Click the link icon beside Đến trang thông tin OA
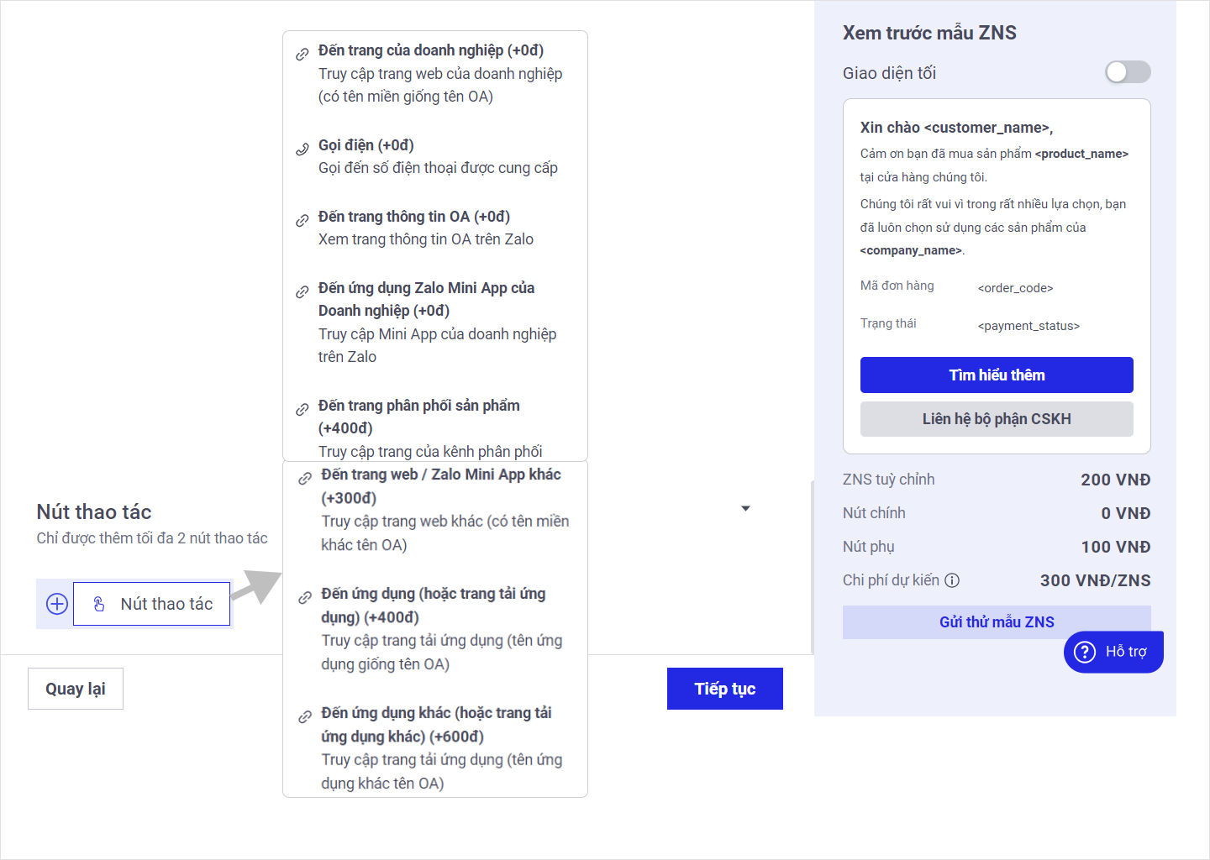Screen dimensions: 1210x860 tap(302, 221)
